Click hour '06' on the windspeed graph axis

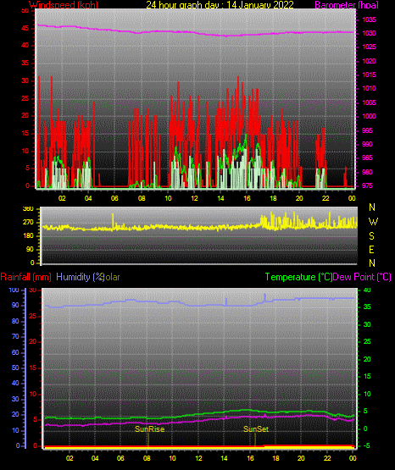coord(114,198)
